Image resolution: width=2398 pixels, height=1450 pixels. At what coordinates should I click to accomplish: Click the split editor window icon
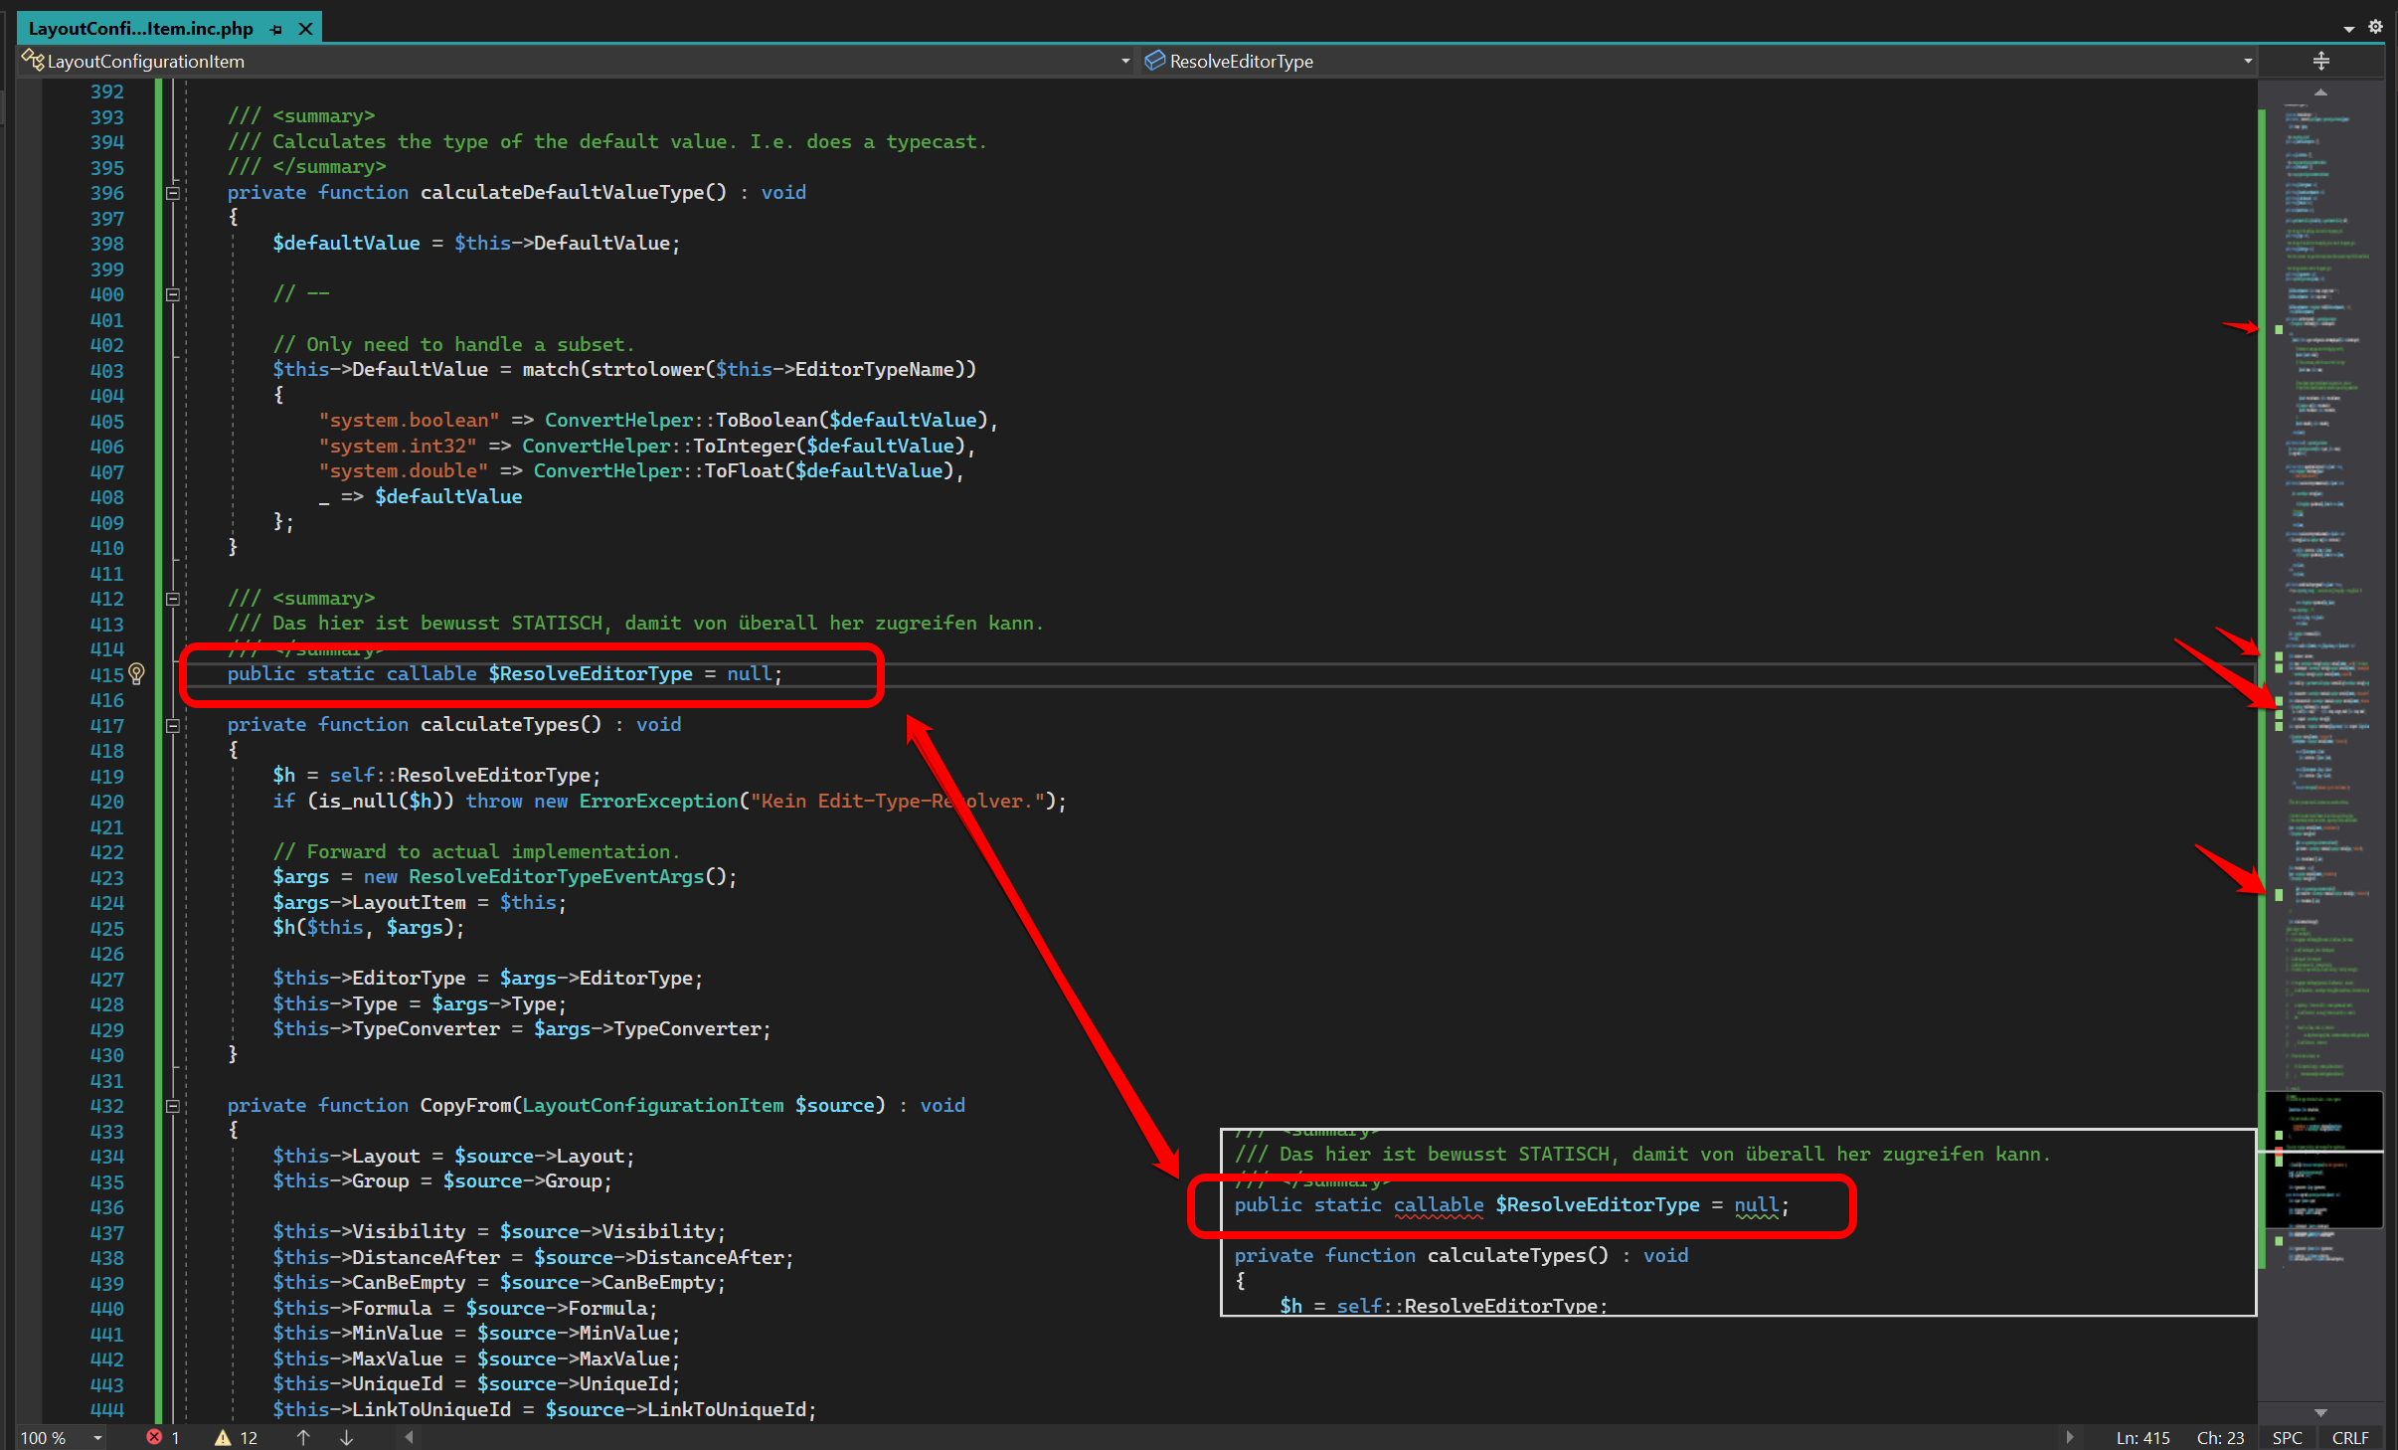[2320, 61]
